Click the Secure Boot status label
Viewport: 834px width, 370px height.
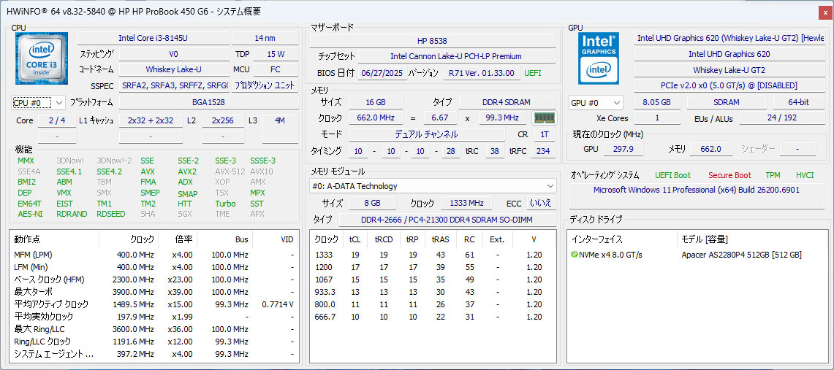pyautogui.click(x=729, y=175)
